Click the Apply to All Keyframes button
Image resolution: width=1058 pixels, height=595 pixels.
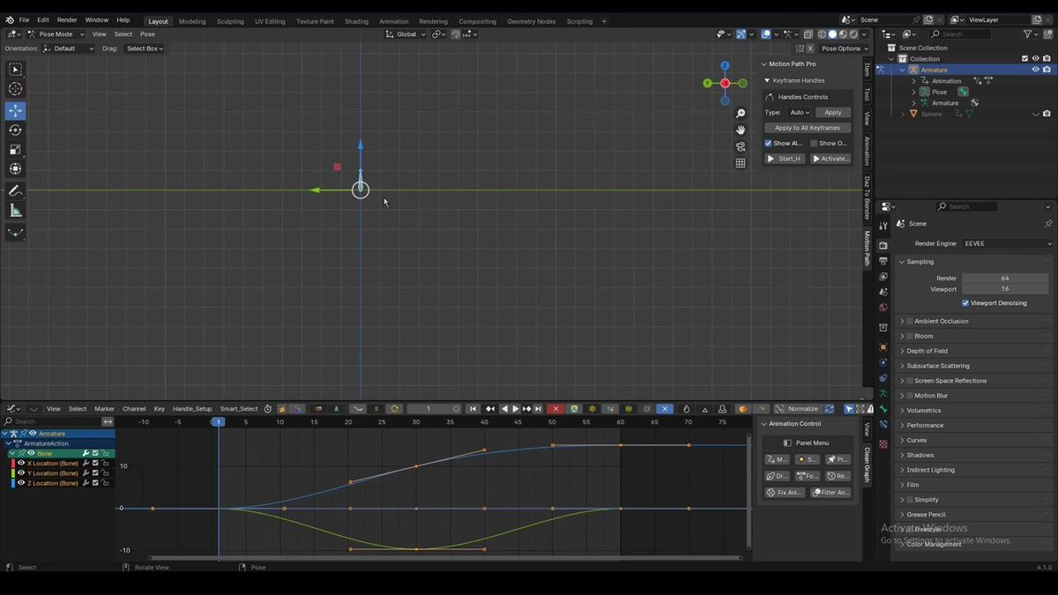point(808,128)
